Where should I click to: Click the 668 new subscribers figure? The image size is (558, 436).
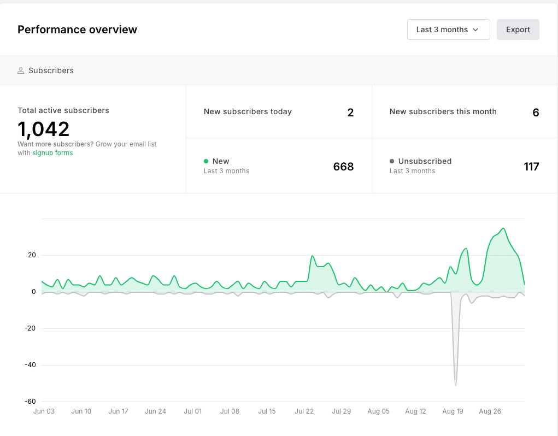[x=343, y=167]
